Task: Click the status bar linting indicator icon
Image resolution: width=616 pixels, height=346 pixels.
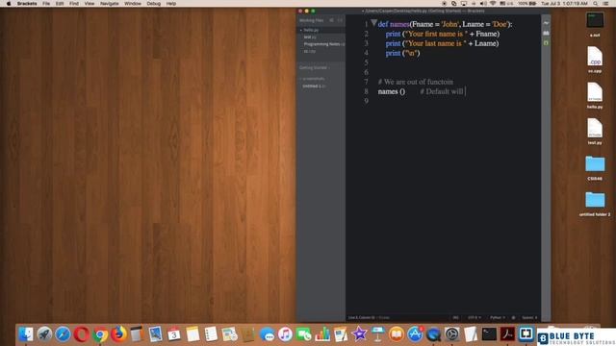Action: coord(513,318)
